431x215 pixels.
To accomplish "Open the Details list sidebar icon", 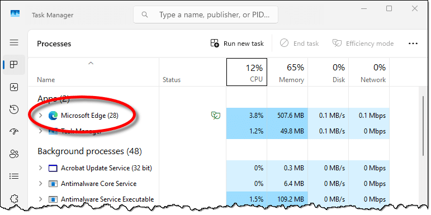I will [14, 176].
